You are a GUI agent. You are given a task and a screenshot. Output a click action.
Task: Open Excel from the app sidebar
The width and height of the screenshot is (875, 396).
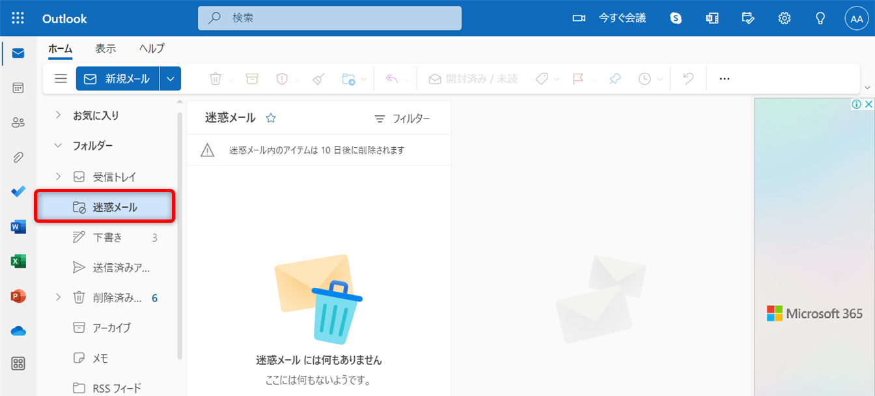(18, 261)
